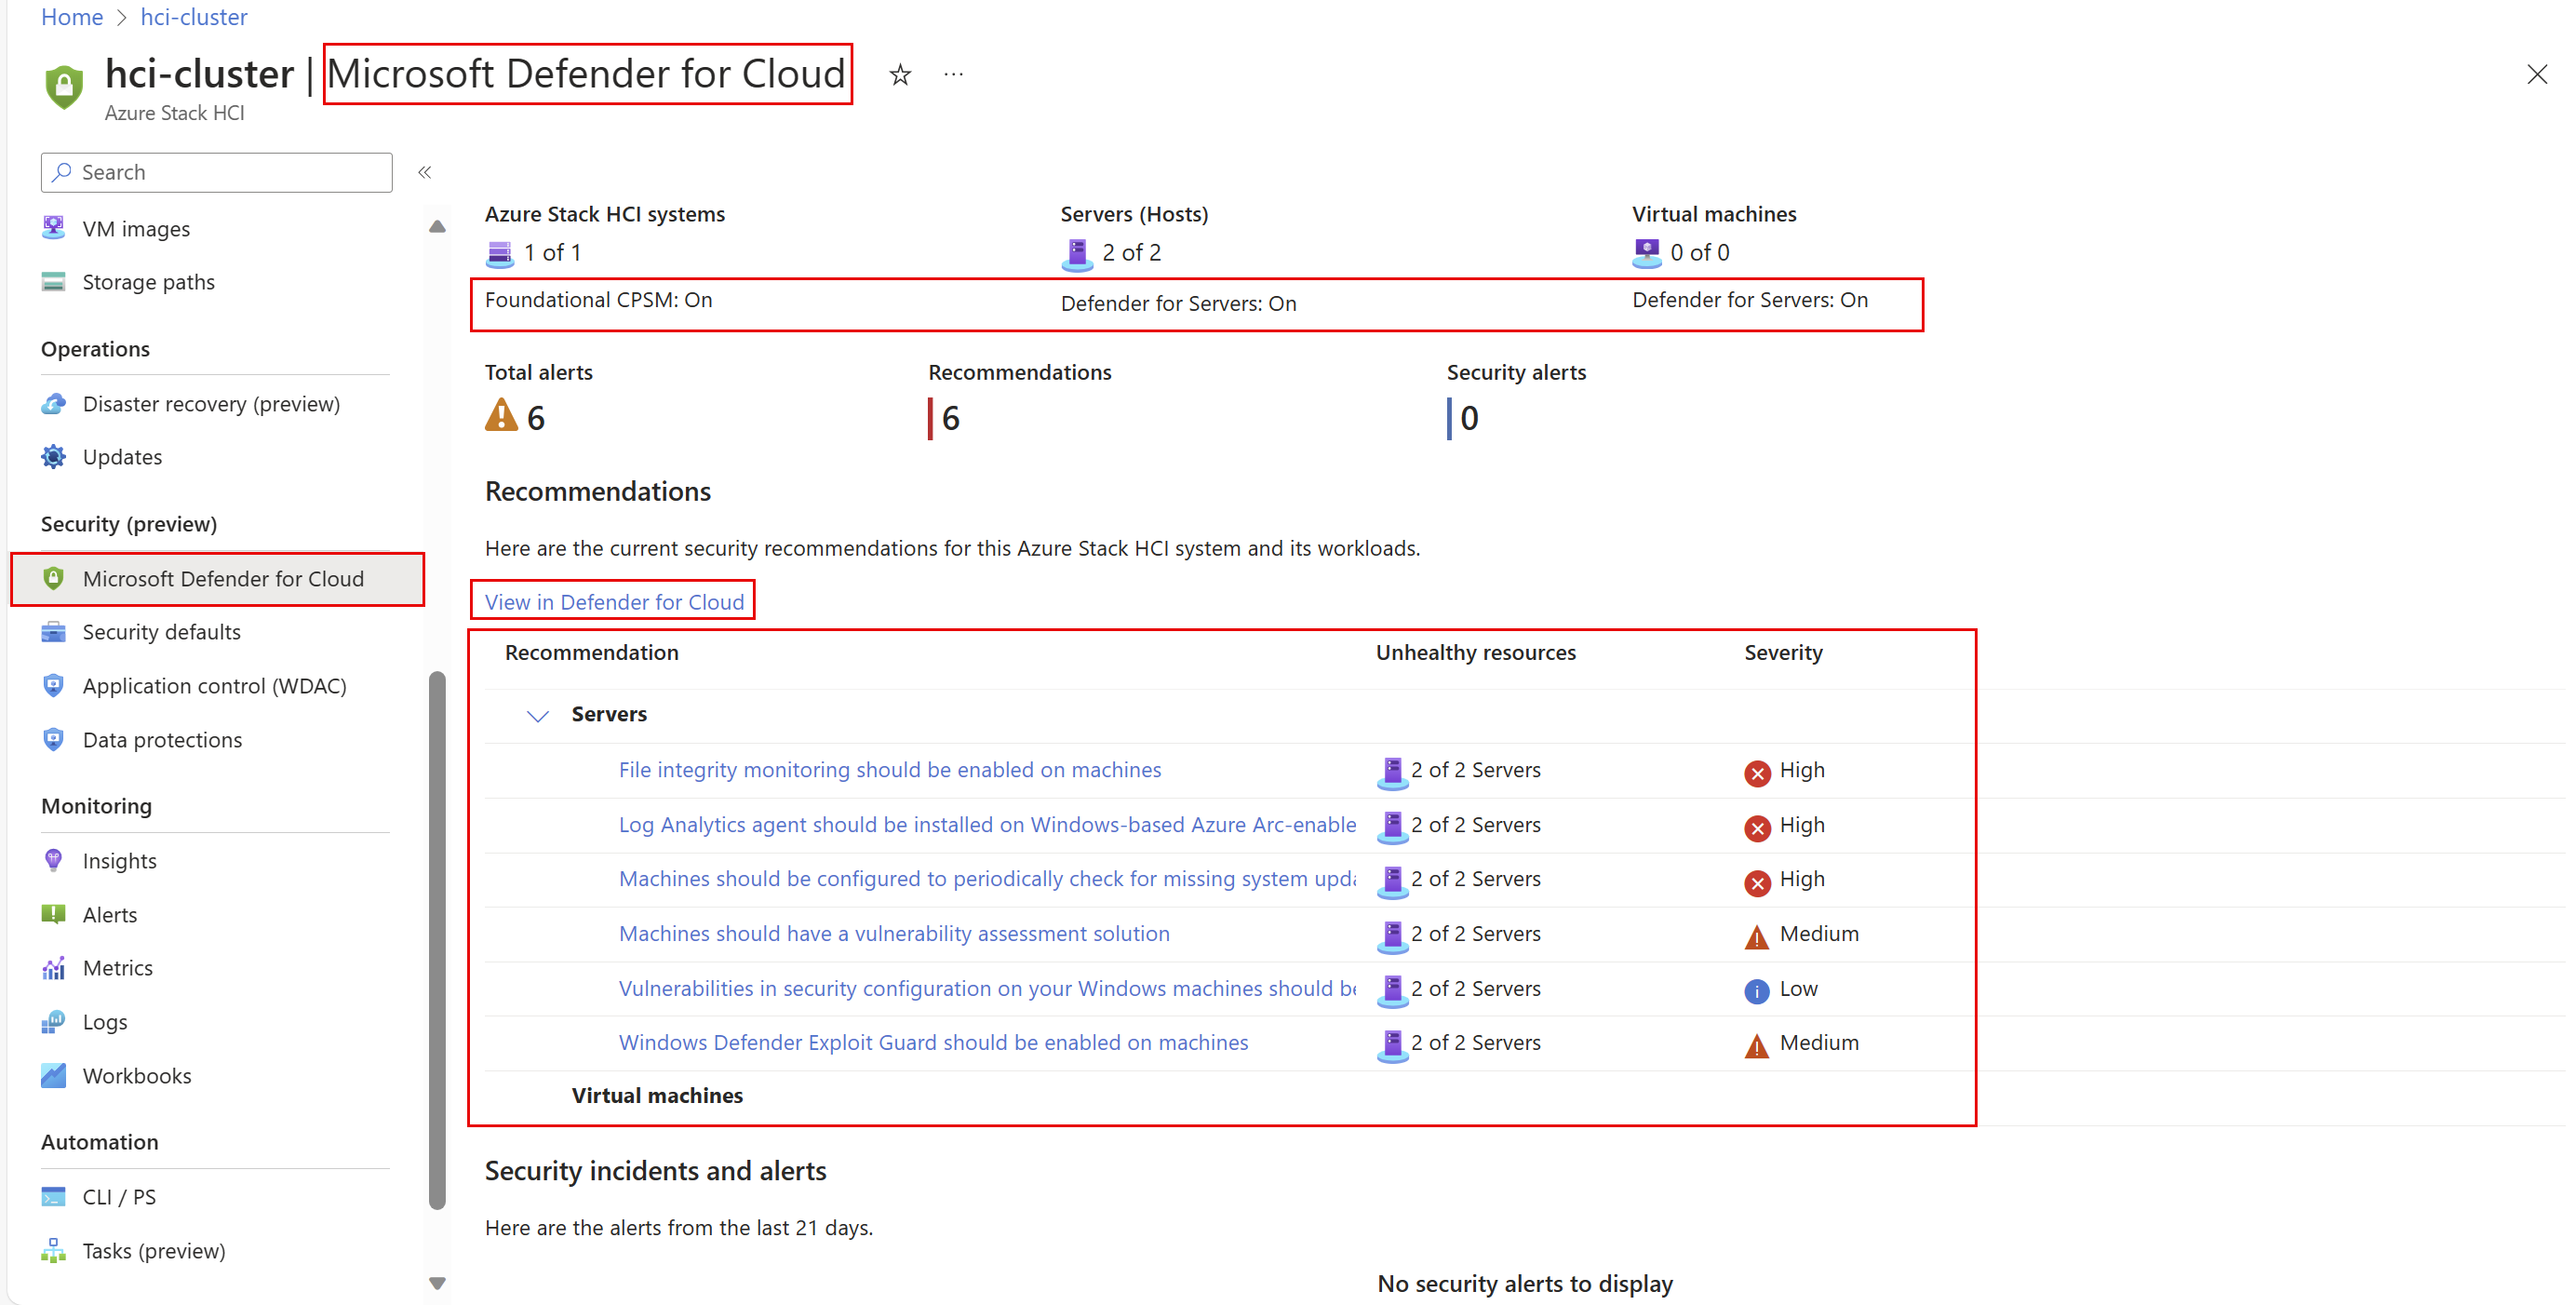Screen dimensions: 2576x1305
Task: Click the Security defaults icon
Action: coord(54,632)
